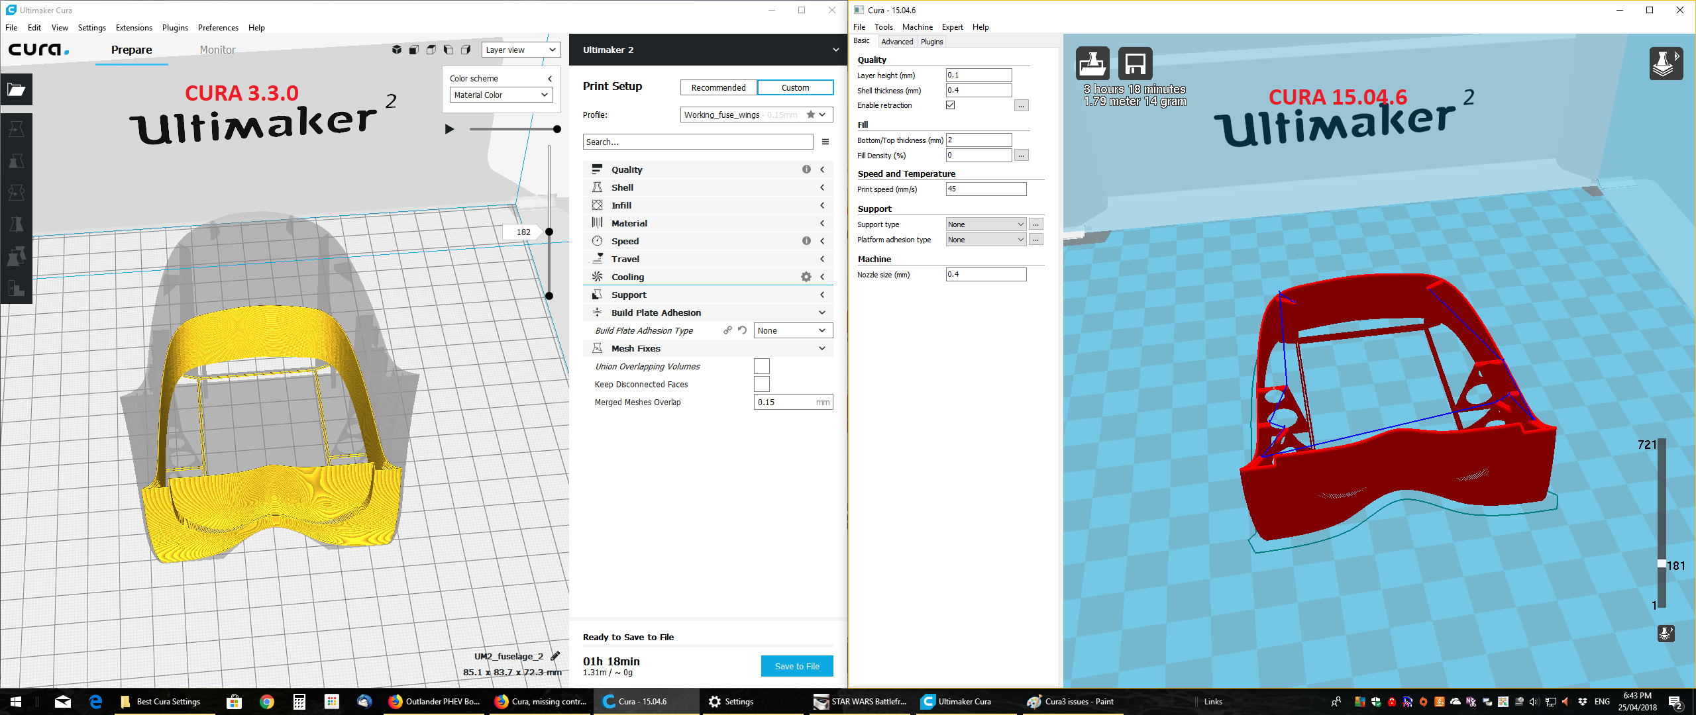Open Cooling section gear settings icon
The height and width of the screenshot is (715, 1696).
pos(806,277)
